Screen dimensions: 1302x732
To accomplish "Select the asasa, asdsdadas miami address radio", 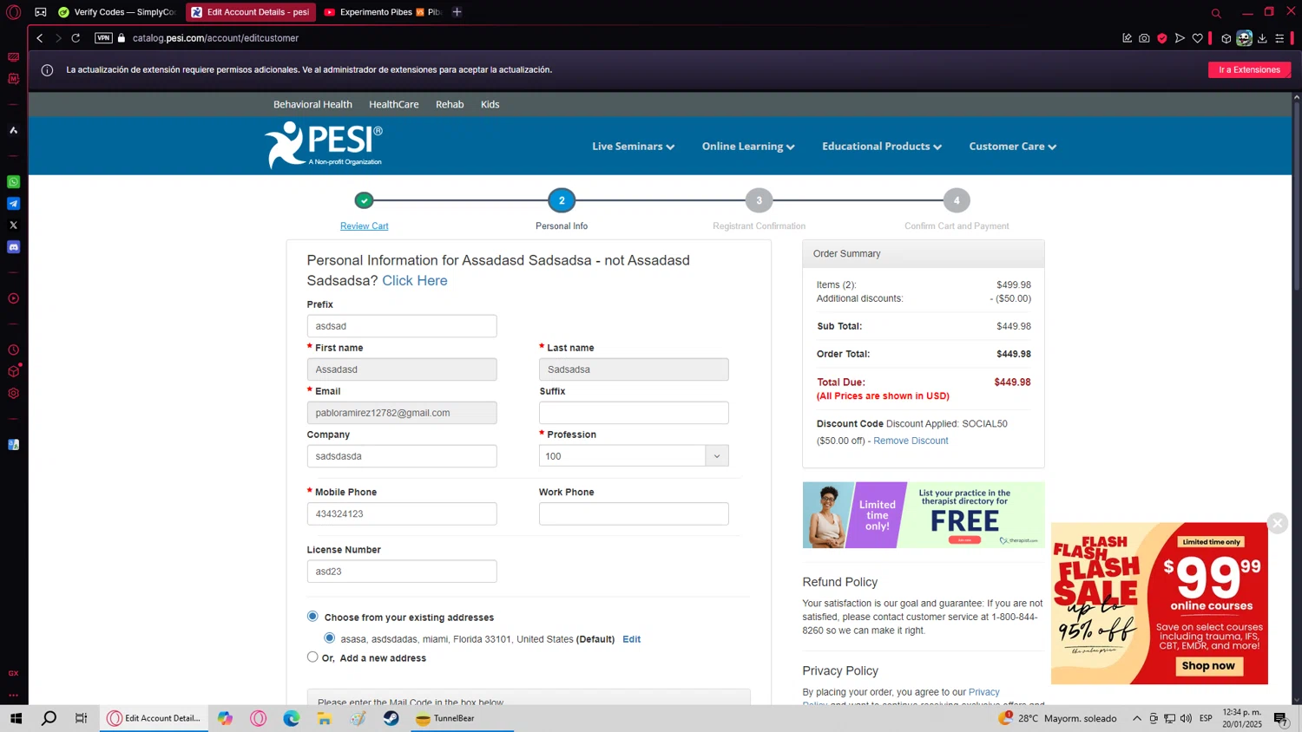I will pos(330,638).
